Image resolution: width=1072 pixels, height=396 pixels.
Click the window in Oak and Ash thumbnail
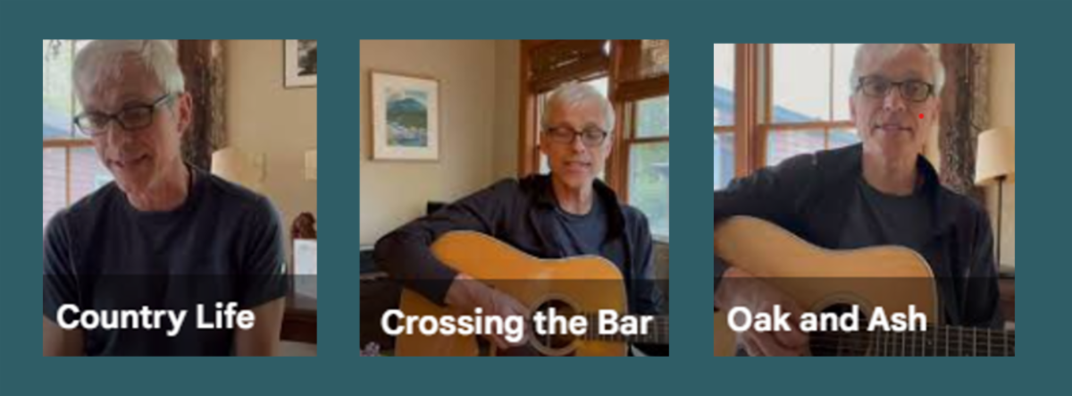(x=784, y=107)
